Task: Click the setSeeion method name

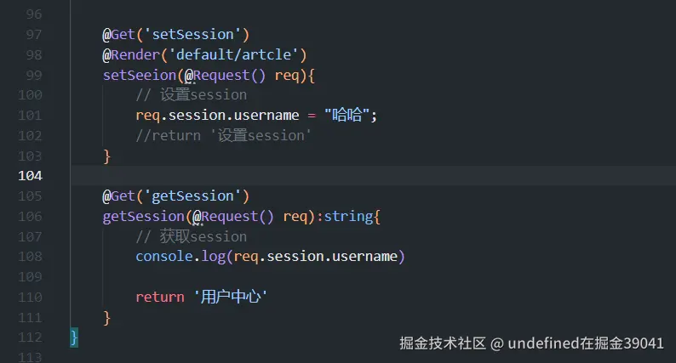Action: (x=140, y=76)
